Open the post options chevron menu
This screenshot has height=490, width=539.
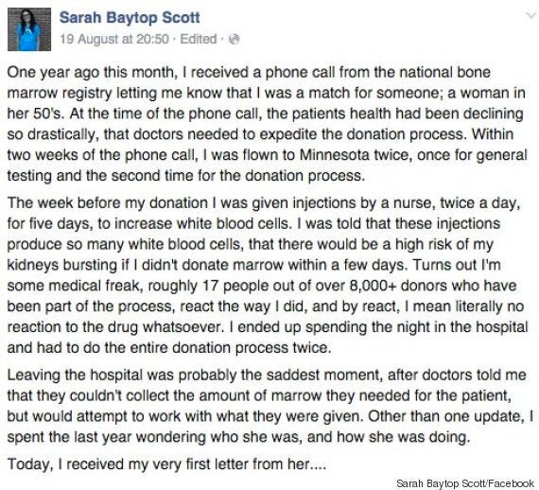click(531, 15)
